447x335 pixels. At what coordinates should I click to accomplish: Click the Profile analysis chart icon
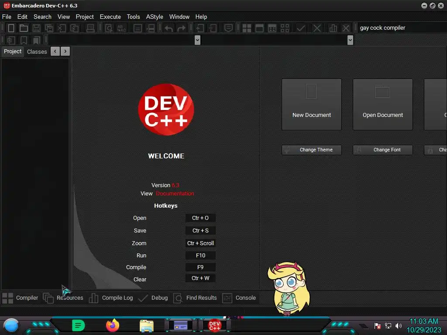pyautogui.click(x=333, y=28)
